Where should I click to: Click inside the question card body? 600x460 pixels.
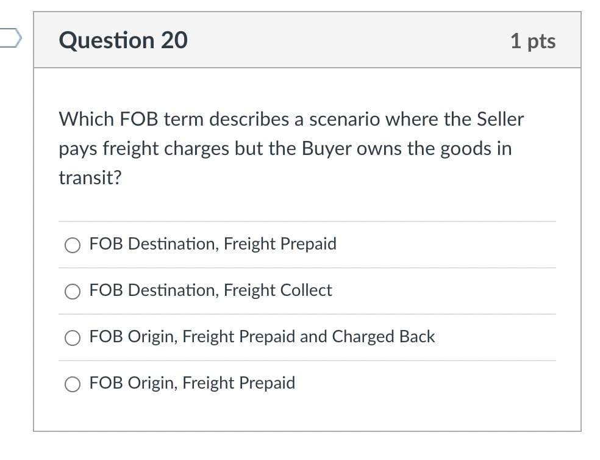tap(305, 201)
